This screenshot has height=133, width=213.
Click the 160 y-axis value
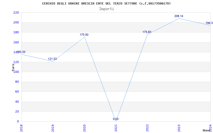click(x=16, y=42)
